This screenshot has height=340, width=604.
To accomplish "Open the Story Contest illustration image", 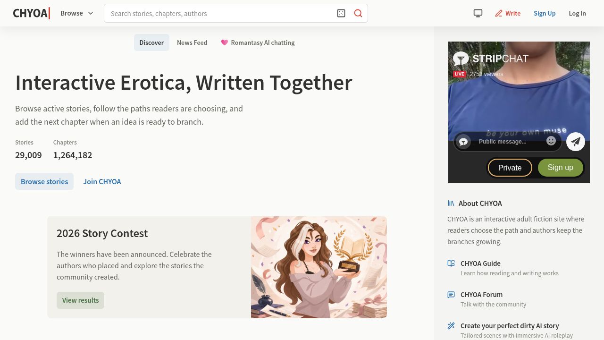I will pos(319,267).
